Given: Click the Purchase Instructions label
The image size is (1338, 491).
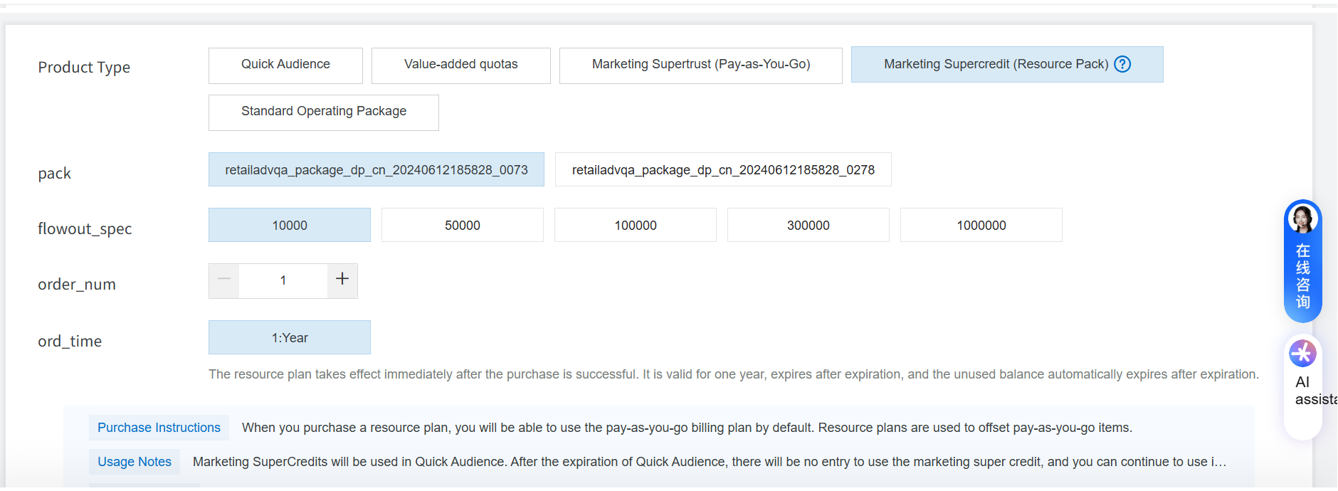Looking at the screenshot, I should [x=159, y=428].
